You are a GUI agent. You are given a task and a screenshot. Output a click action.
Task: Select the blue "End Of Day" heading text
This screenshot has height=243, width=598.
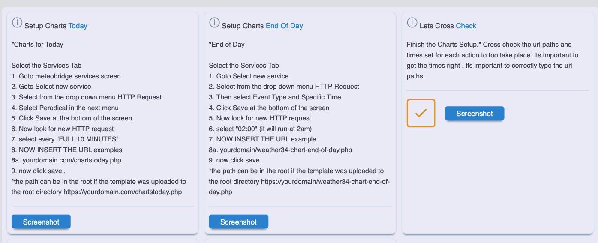pos(284,26)
